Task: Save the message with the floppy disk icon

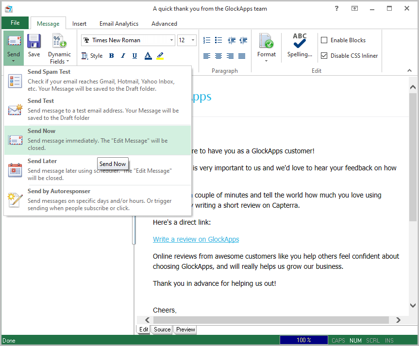Action: [x=34, y=46]
